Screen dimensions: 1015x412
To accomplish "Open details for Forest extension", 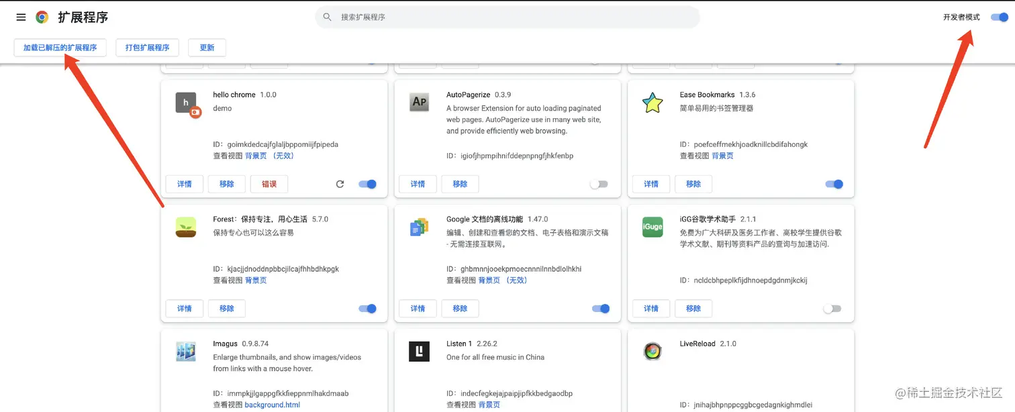I will [184, 309].
